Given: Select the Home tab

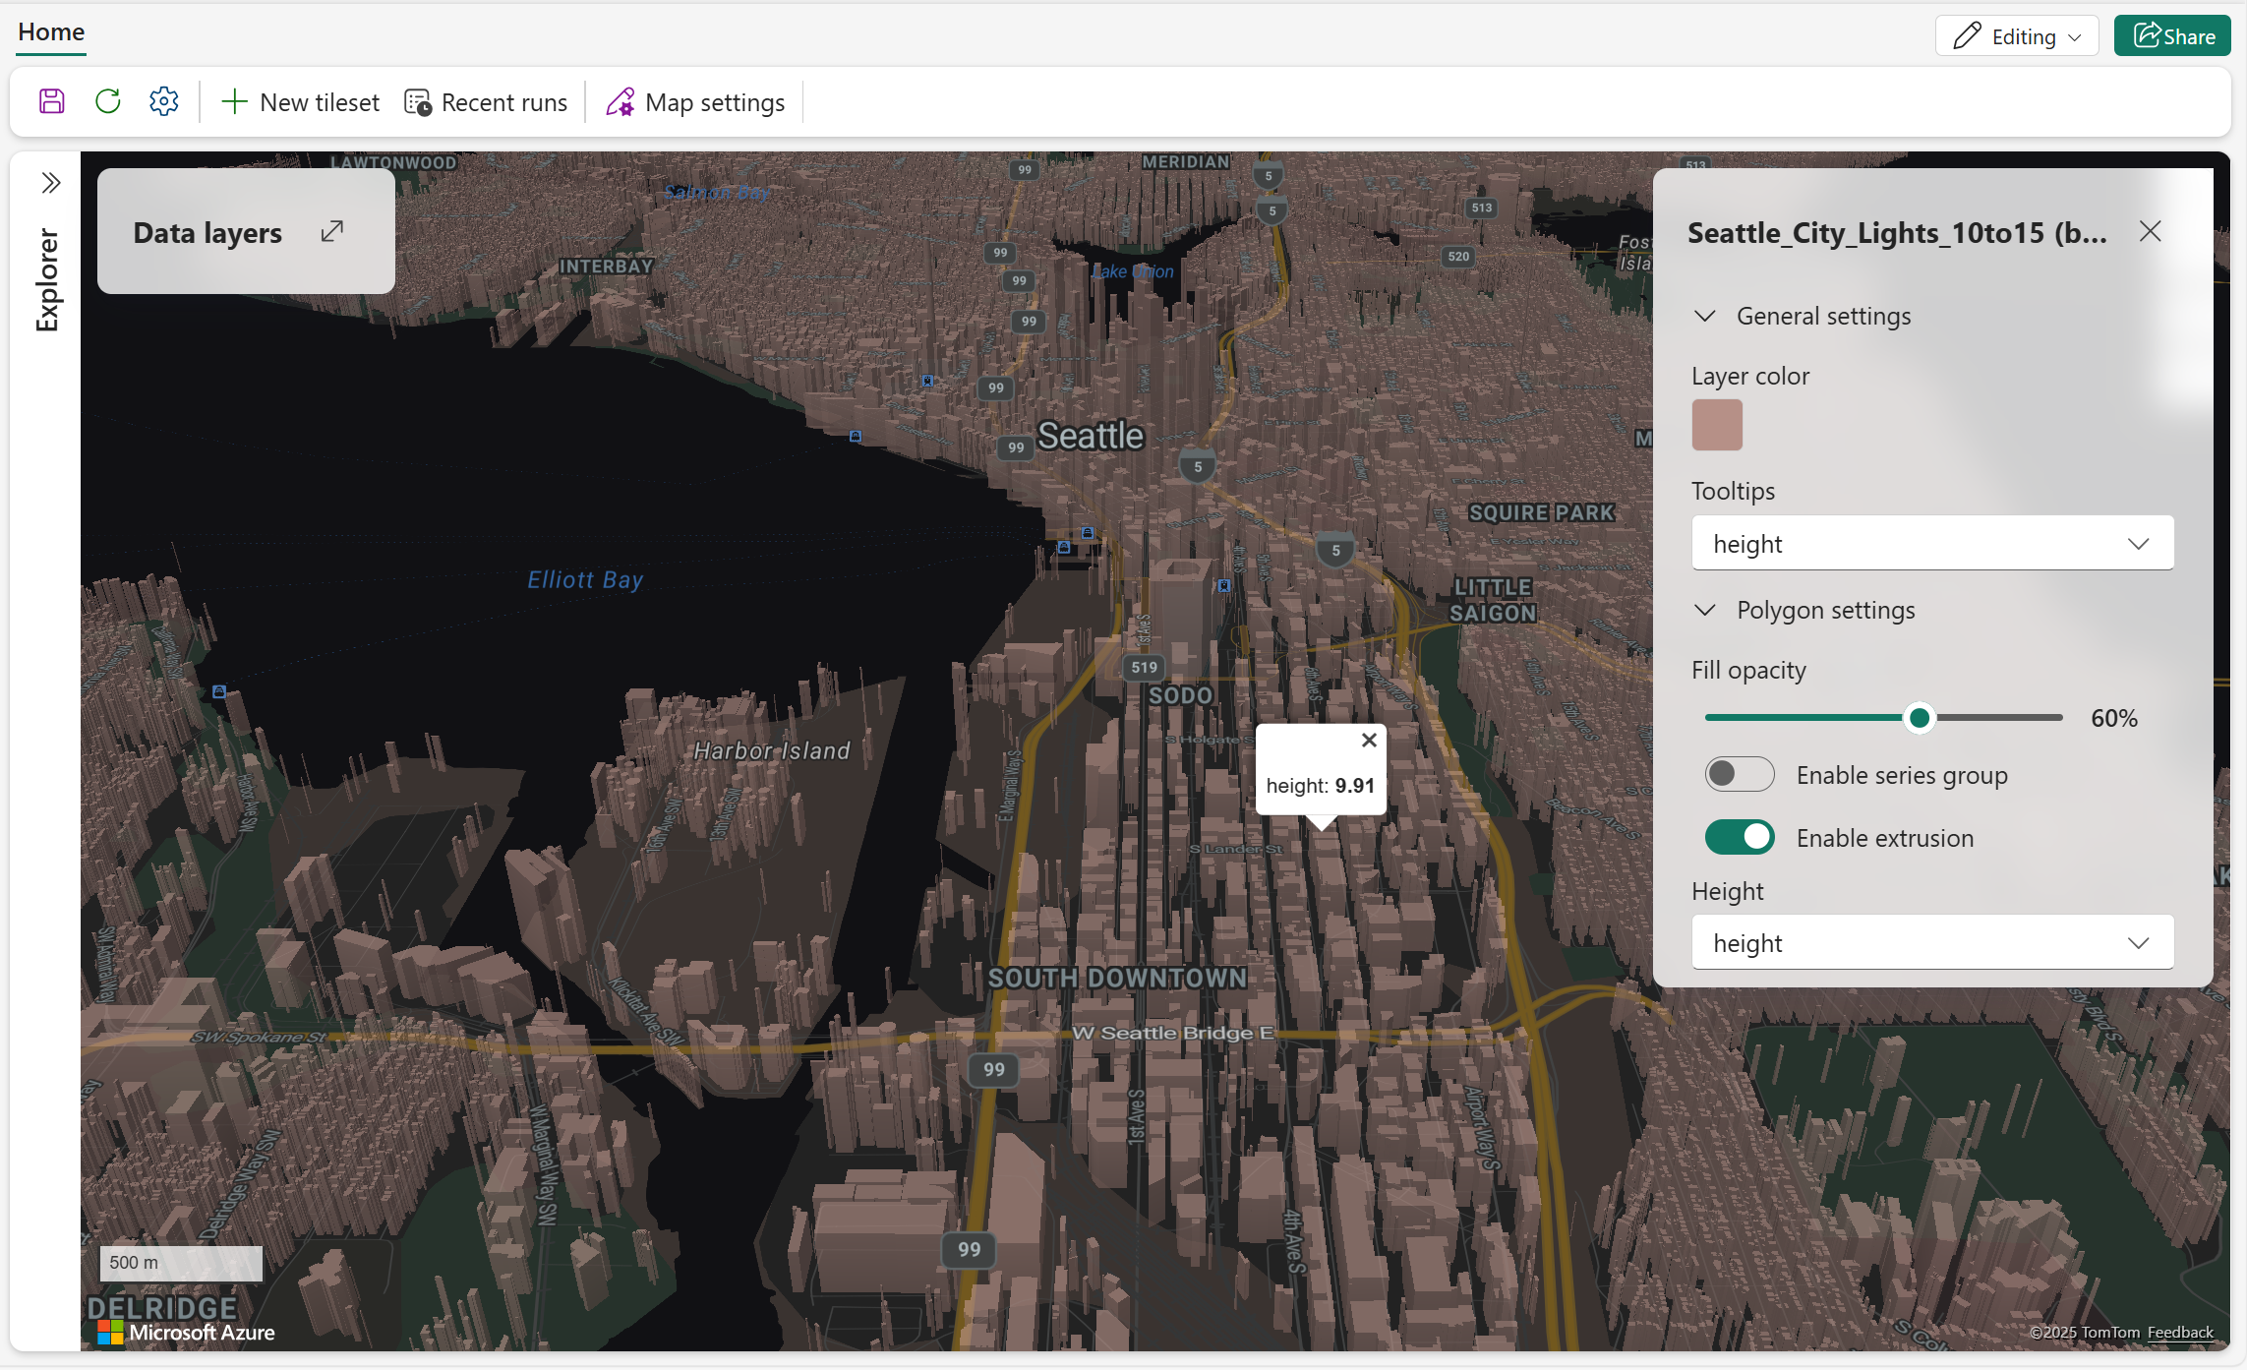Looking at the screenshot, I should 51,32.
